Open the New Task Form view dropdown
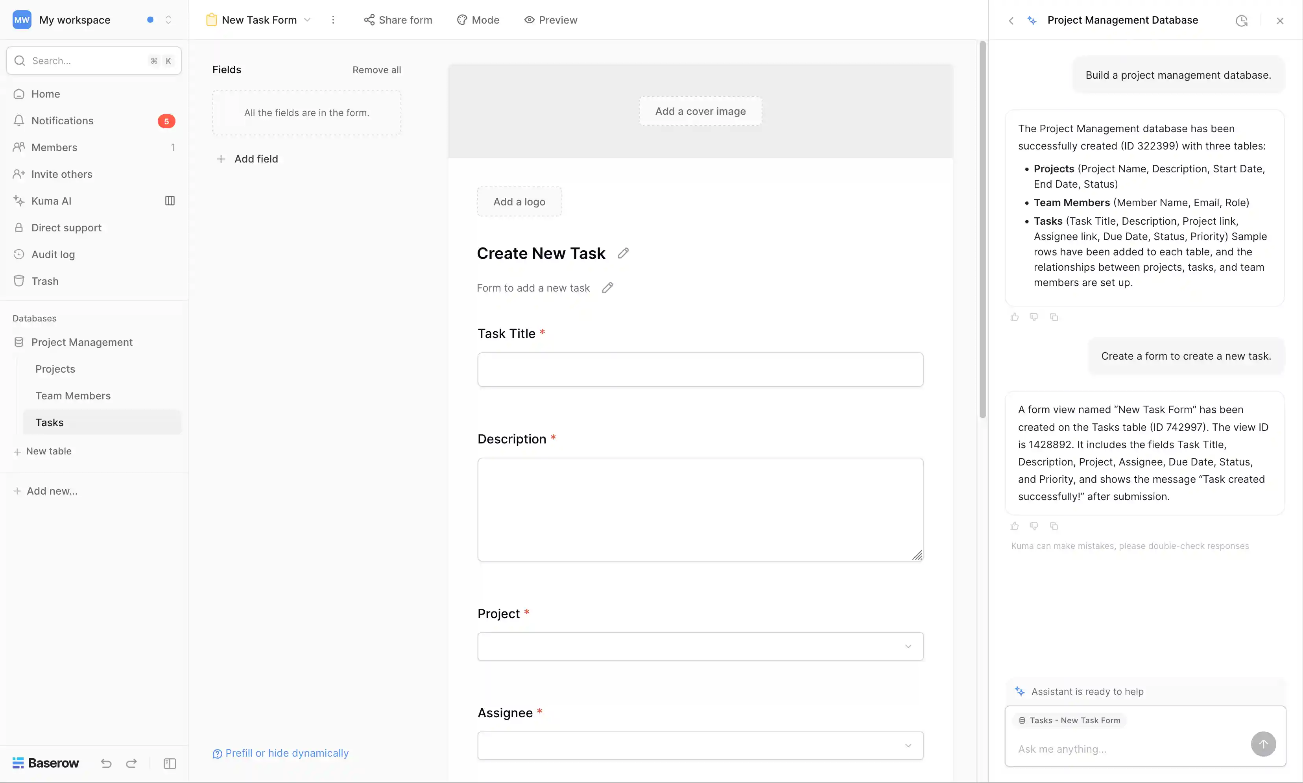1303x783 pixels. tap(308, 20)
